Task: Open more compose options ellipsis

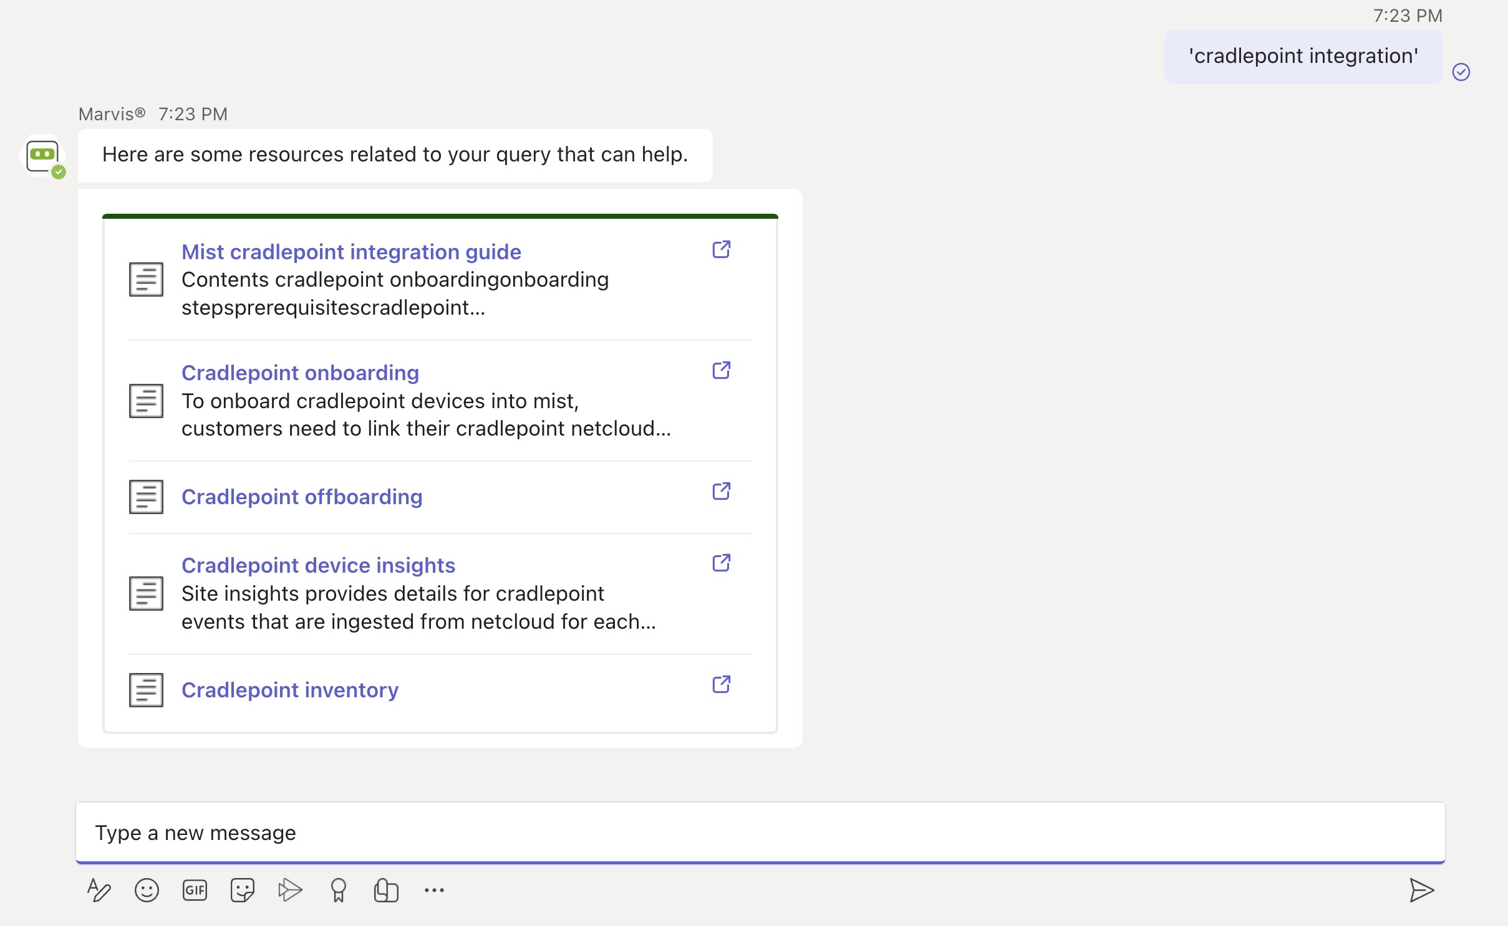Action: (434, 890)
